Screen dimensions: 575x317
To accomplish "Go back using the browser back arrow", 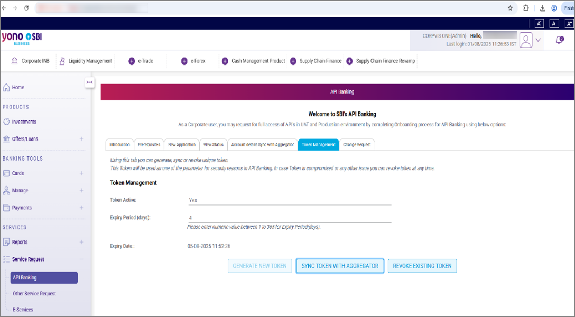I will tap(4, 8).
